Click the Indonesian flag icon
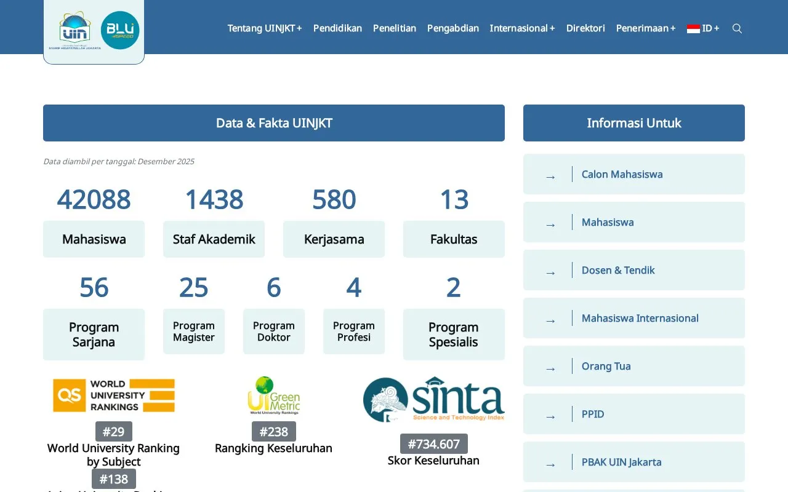This screenshot has height=492, width=788. coord(693,28)
